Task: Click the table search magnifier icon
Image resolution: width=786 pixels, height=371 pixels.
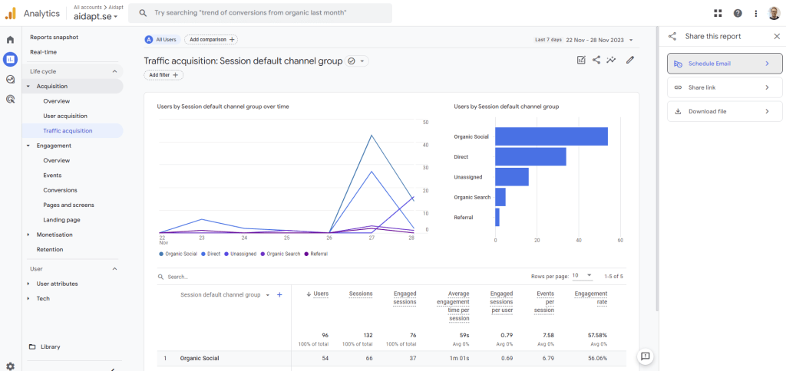Action: 161,277
